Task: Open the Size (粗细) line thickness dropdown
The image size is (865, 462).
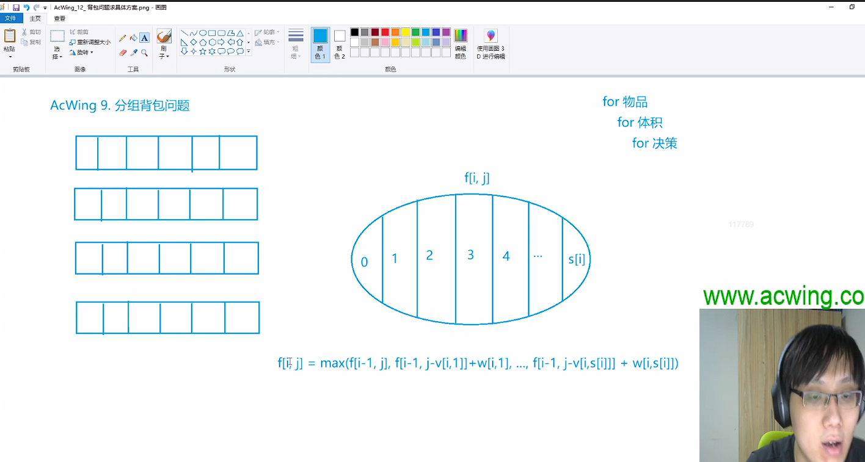Action: 296,44
